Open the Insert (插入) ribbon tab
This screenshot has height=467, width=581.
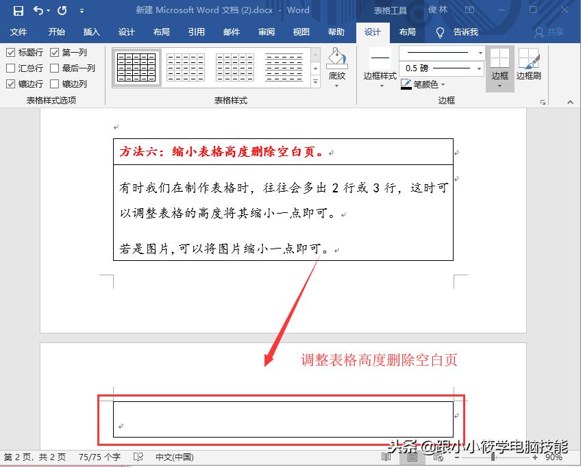91,32
